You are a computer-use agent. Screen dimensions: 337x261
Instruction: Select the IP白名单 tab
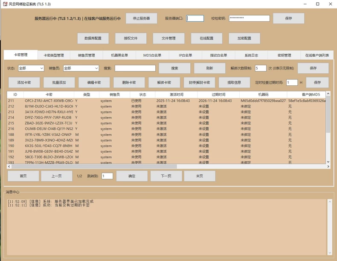point(185,55)
